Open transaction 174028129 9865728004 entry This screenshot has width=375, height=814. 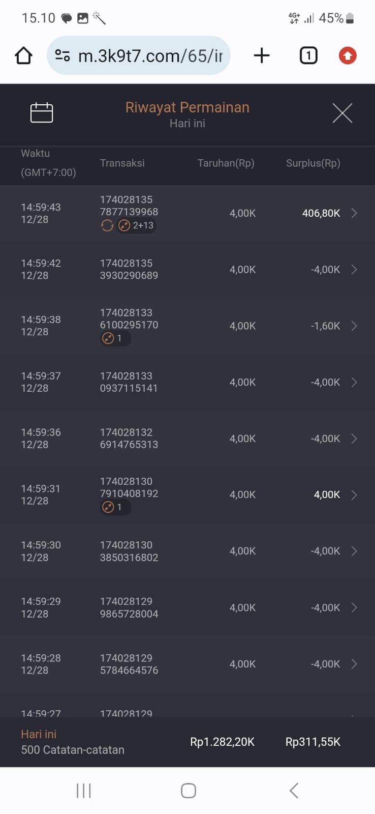[129, 607]
